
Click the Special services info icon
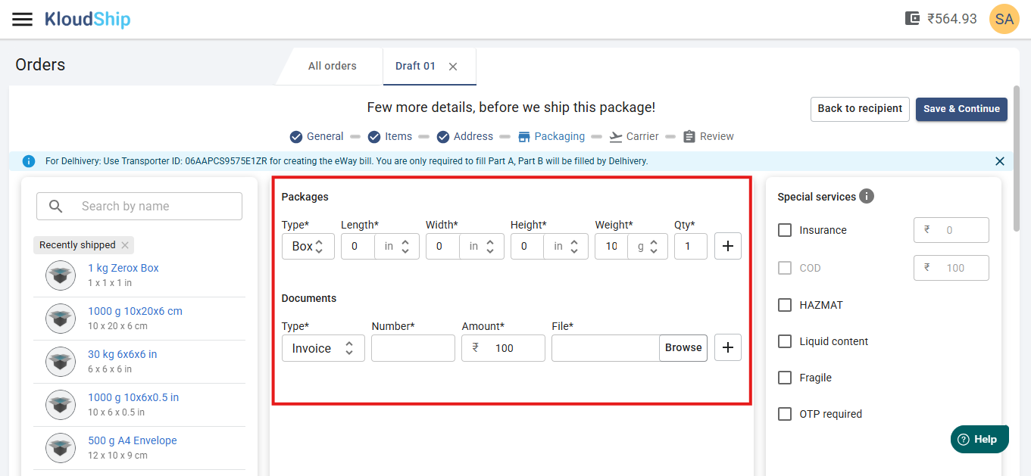tap(867, 197)
